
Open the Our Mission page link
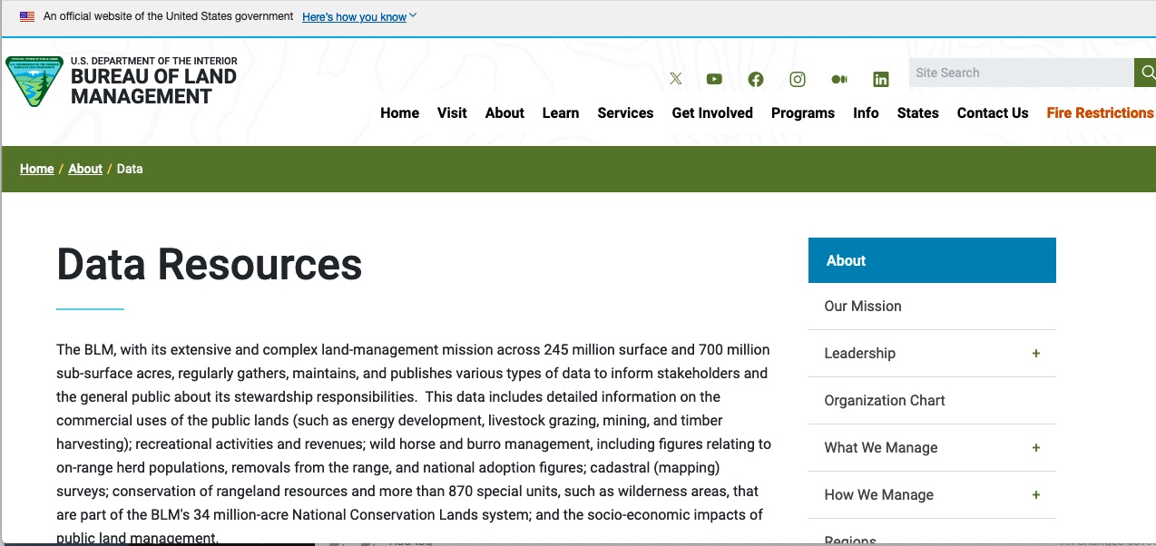point(863,306)
